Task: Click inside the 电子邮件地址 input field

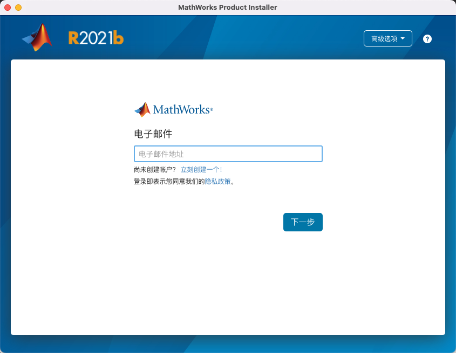Action: (x=228, y=154)
